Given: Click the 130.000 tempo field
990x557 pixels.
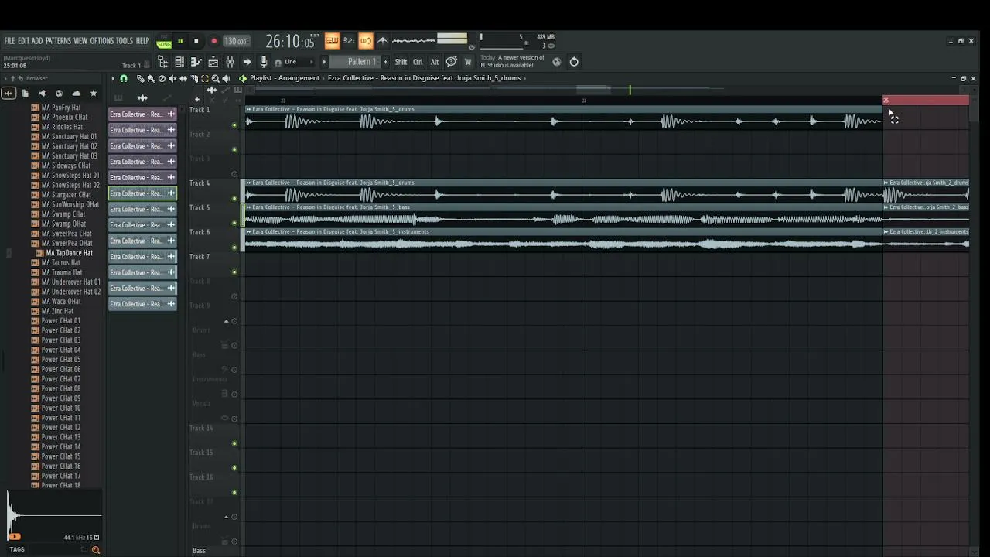Looking at the screenshot, I should click(235, 42).
